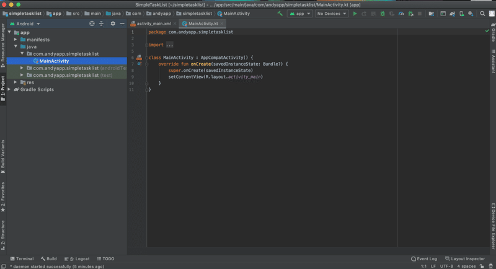Fold the MainActivity class at line 6
Screen dimensions: 496x269
[146, 58]
